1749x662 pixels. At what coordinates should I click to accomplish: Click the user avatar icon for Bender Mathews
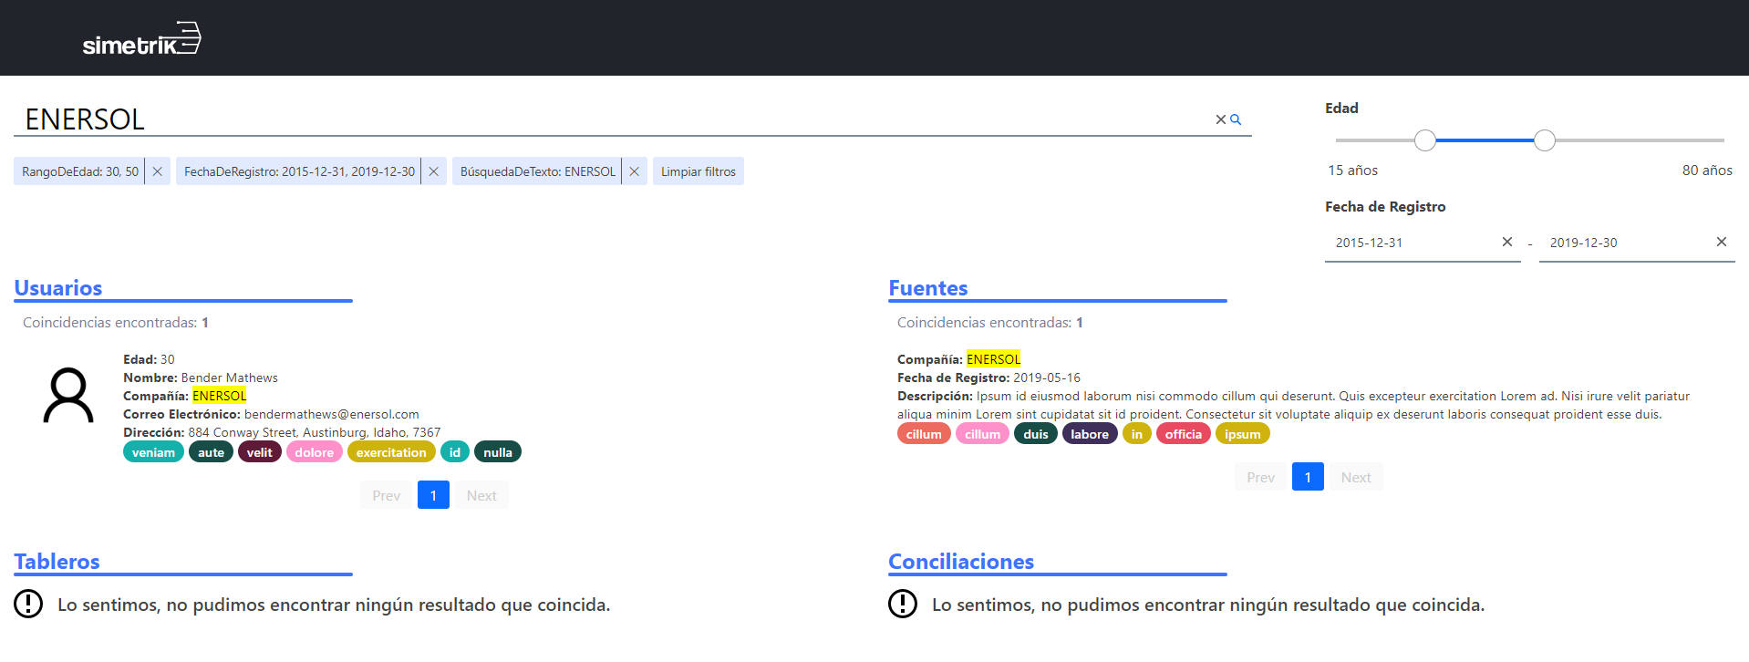tap(68, 396)
